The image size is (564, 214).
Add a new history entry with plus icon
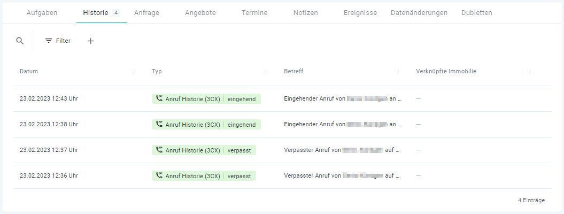[91, 41]
